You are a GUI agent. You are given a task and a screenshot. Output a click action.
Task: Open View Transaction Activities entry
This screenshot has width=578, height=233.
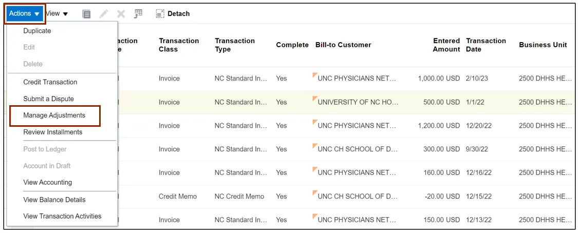click(62, 216)
